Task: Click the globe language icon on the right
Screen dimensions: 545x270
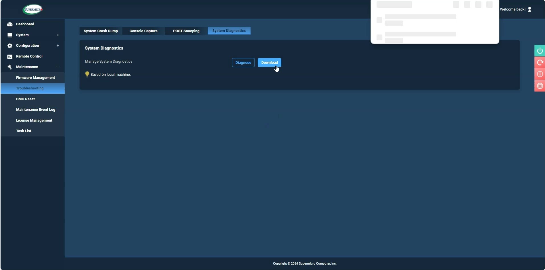Action: pos(540,86)
